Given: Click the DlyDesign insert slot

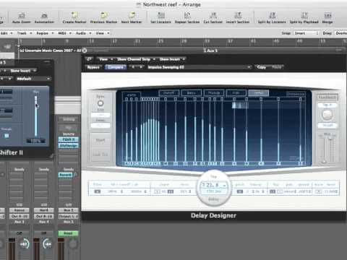Looking at the screenshot, I should [x=69, y=145].
